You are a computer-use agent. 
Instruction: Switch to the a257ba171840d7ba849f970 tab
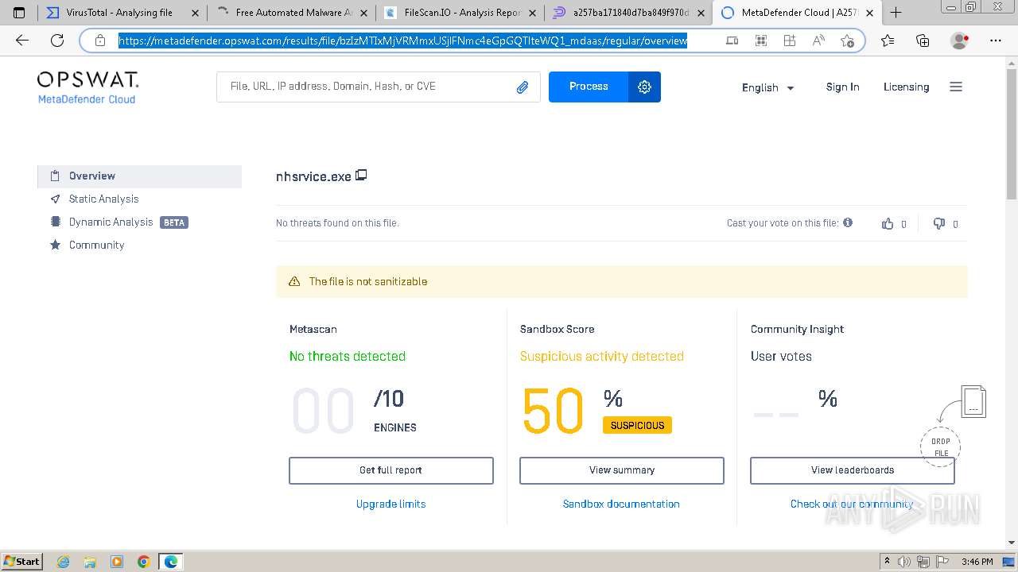coord(630,13)
